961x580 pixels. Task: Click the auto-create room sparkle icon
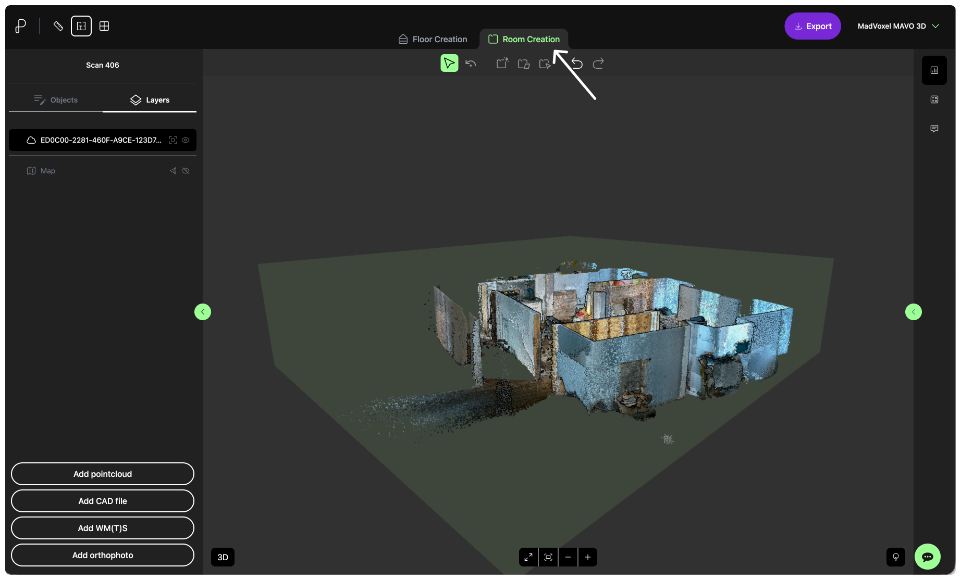[x=502, y=64]
